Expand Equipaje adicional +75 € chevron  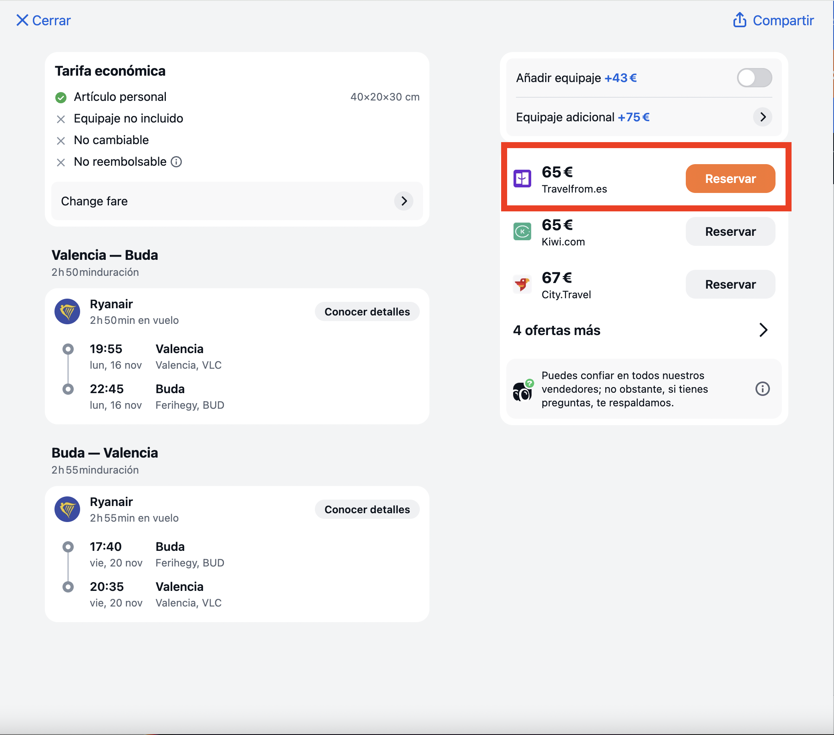[x=762, y=117]
